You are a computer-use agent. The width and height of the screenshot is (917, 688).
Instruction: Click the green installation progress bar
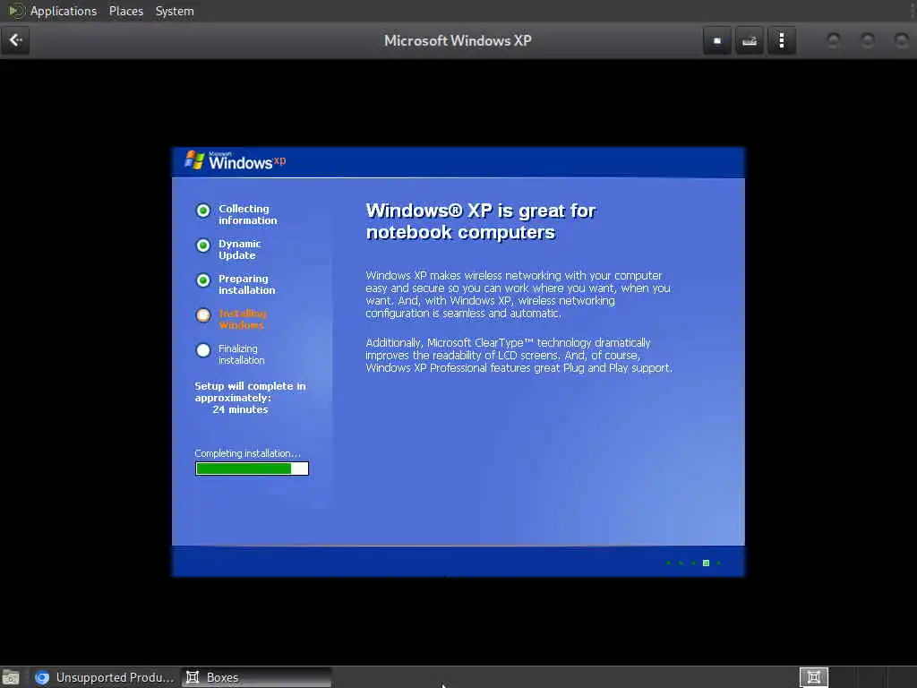click(252, 469)
